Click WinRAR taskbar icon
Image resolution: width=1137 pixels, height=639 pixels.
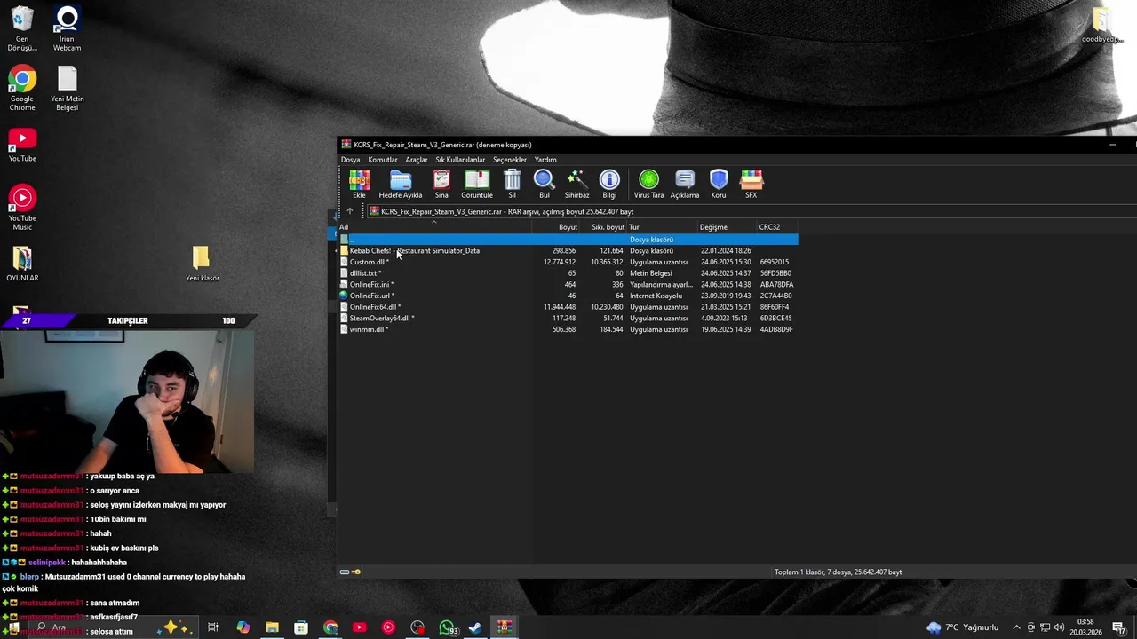coord(504,627)
